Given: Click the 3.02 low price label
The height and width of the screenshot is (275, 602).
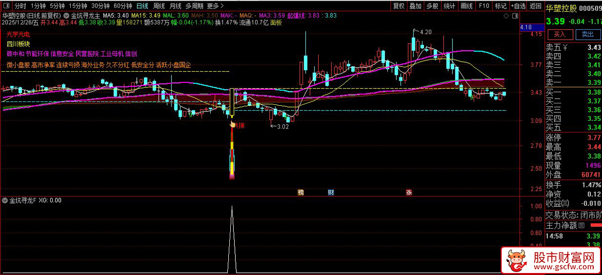Looking at the screenshot, I should [283, 127].
